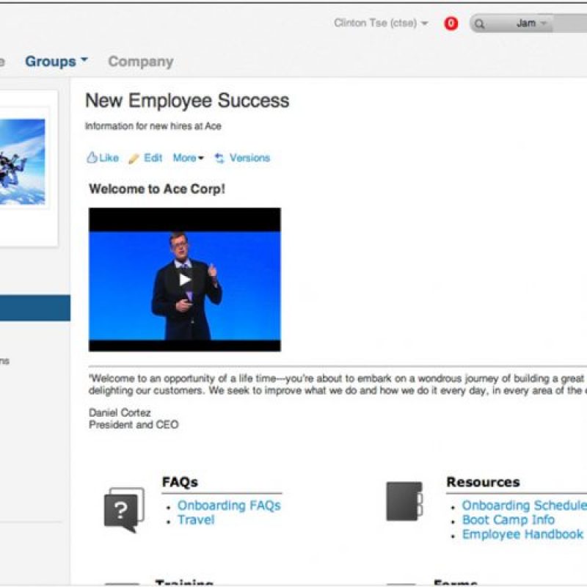587x587 pixels.
Task: Open the Boot Camp Info link
Action: pyautogui.click(x=508, y=520)
